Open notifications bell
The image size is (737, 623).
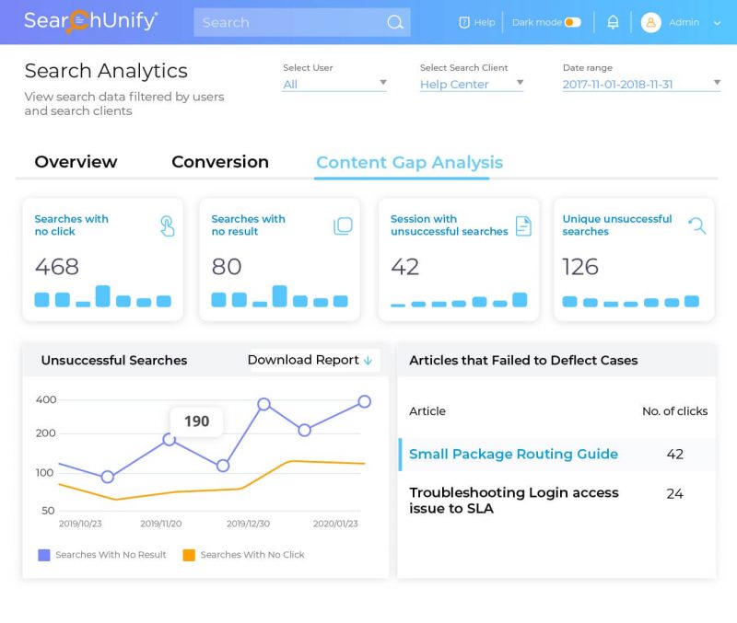(x=613, y=22)
